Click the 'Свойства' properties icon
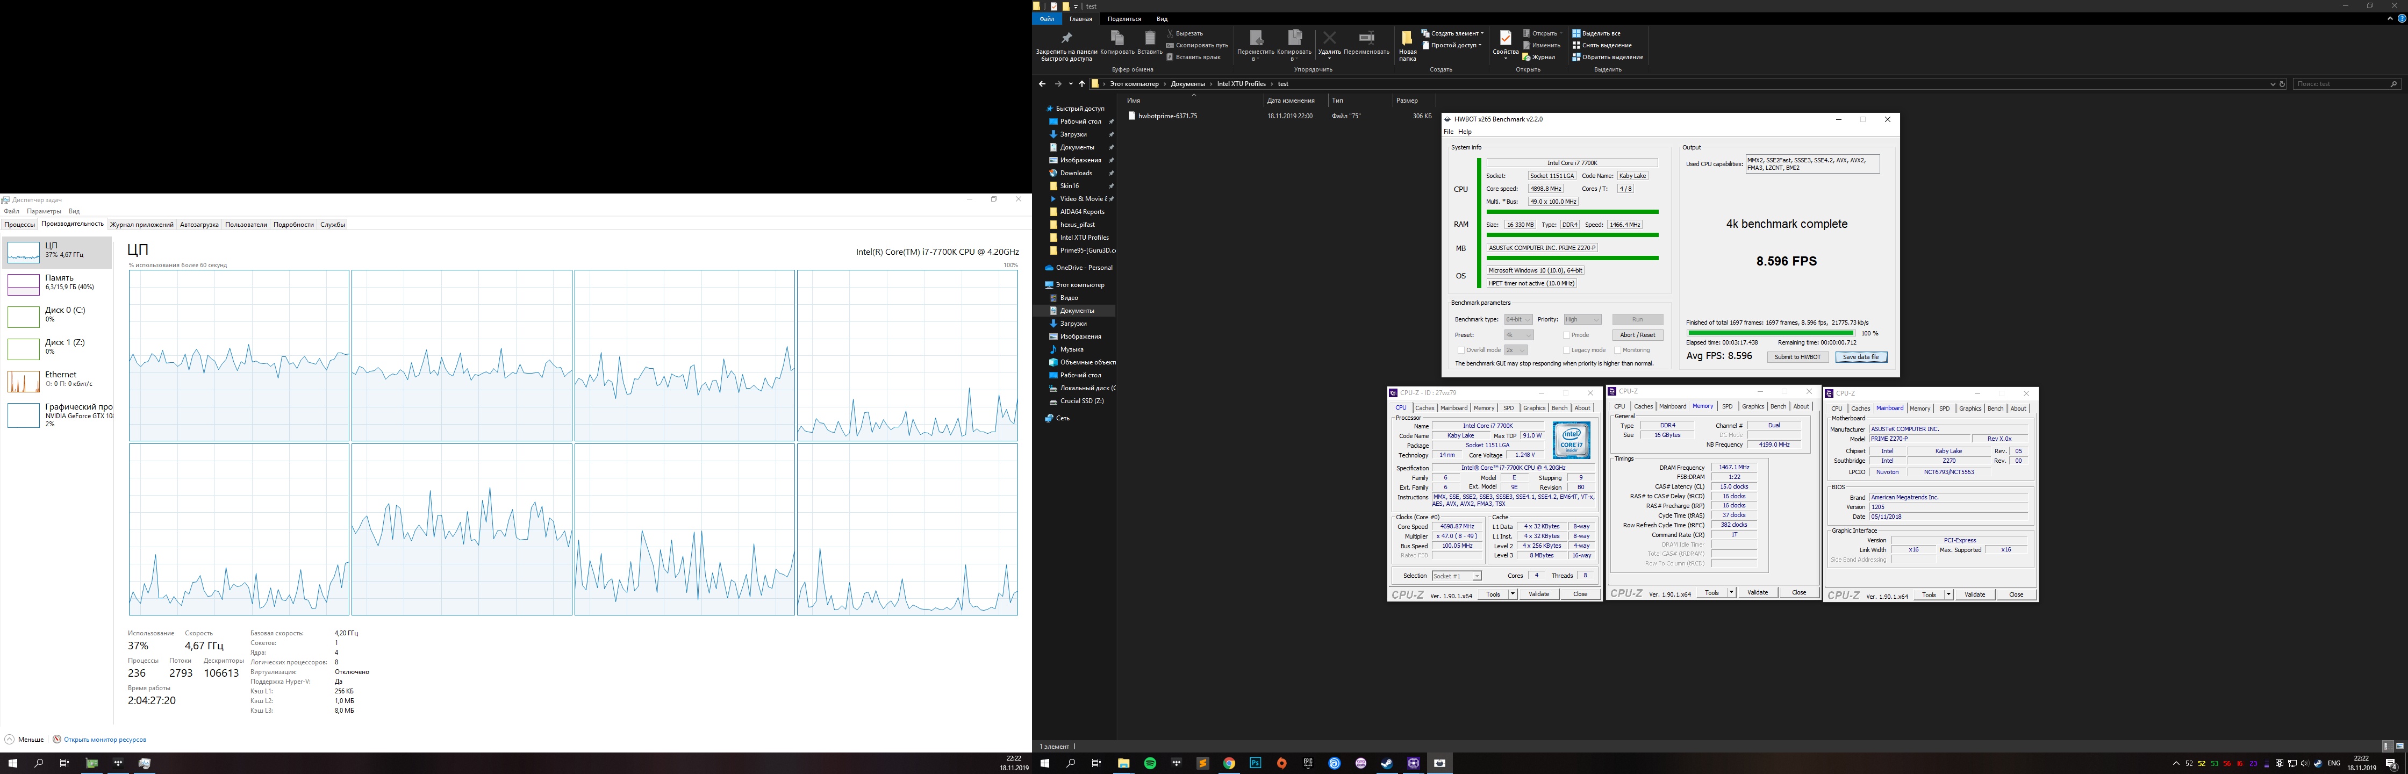This screenshot has width=2408, height=774. [x=1505, y=38]
